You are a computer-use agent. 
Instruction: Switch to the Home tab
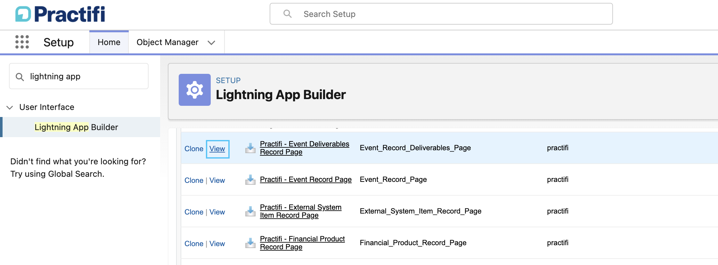109,42
